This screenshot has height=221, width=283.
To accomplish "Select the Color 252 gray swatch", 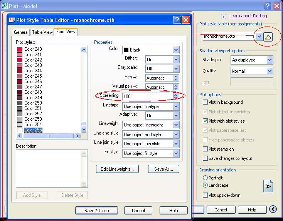I will pyautogui.click(x=20, y=114).
